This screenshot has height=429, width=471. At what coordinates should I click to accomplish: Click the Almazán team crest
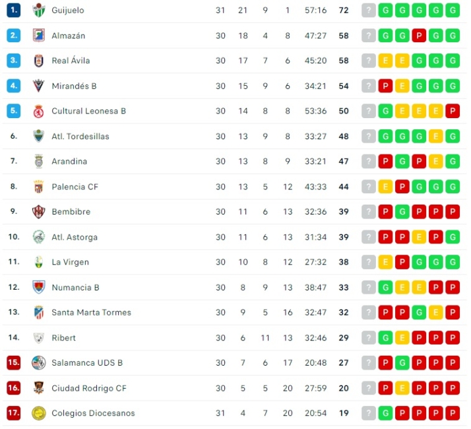38,35
